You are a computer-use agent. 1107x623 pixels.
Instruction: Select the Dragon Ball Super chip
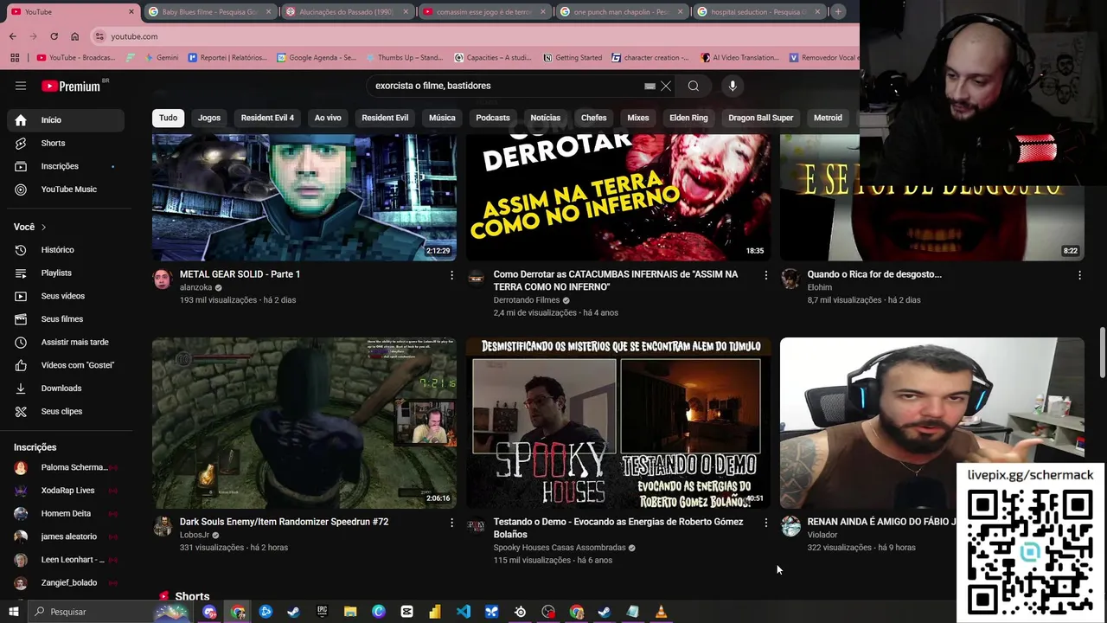click(761, 118)
